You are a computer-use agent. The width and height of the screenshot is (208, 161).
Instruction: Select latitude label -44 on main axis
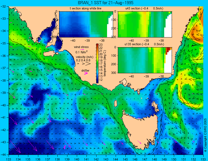3,155
